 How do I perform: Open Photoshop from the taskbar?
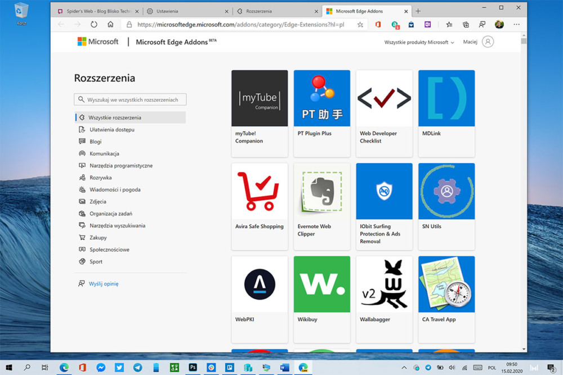(x=193, y=368)
